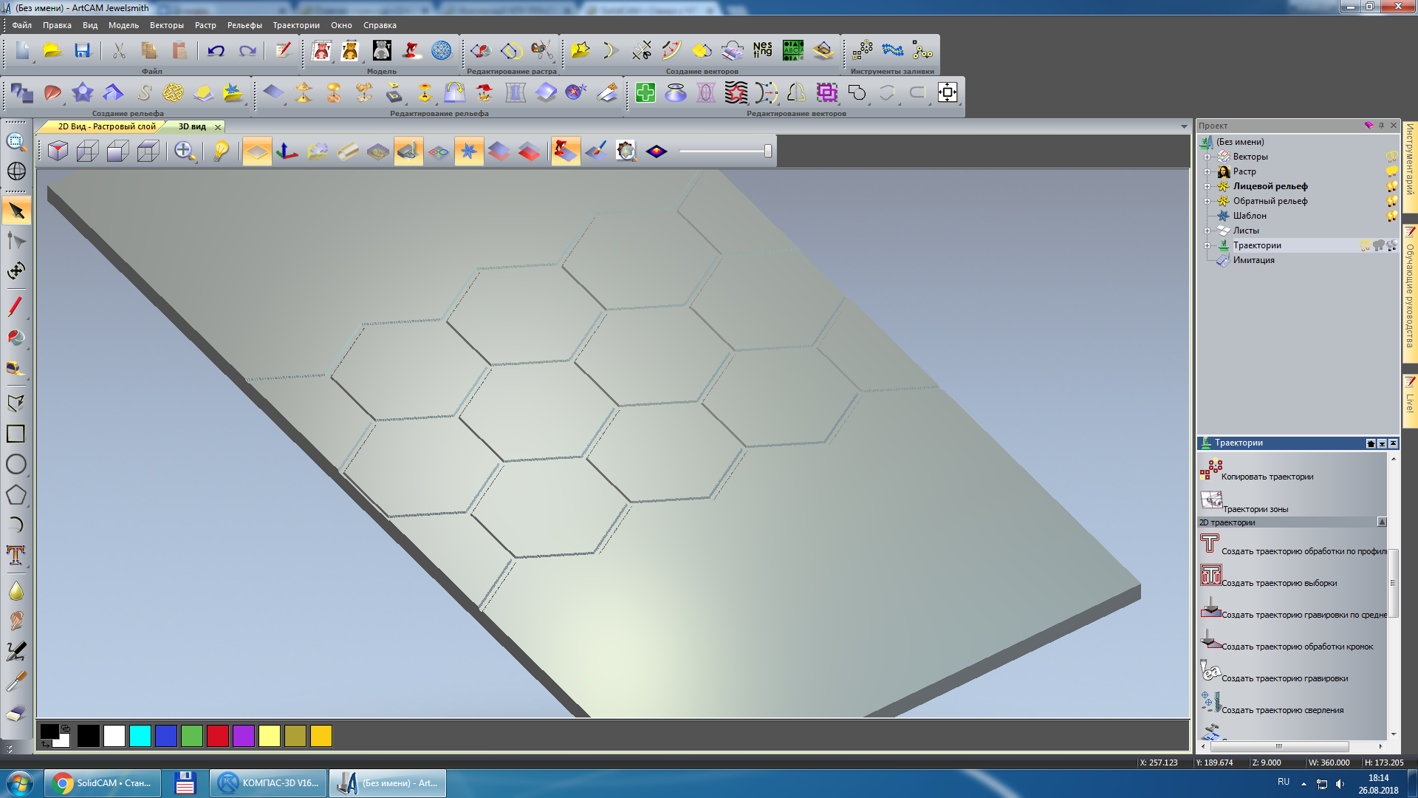This screenshot has height=798, width=1418.
Task: Click the Undo arrow icon
Action: pyautogui.click(x=216, y=51)
